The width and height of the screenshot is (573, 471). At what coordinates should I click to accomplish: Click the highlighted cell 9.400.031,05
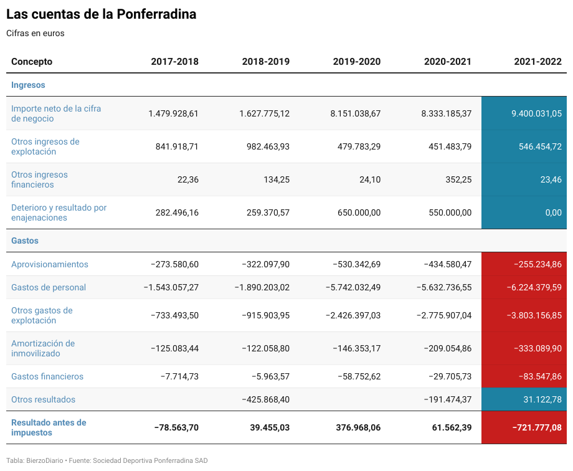pos(524,113)
